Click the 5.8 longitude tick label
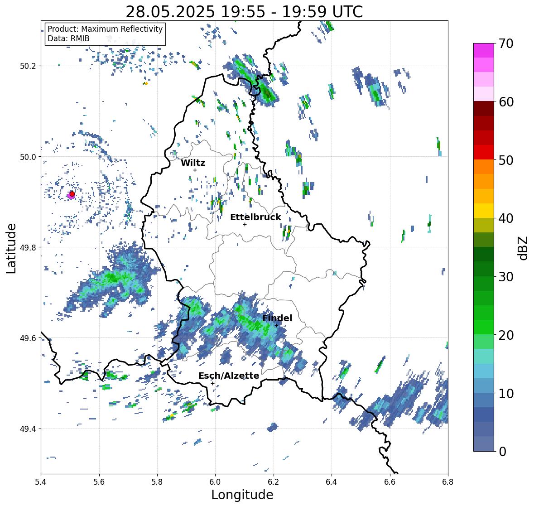Image resolution: width=534 pixels, height=506 pixels. 157,482
